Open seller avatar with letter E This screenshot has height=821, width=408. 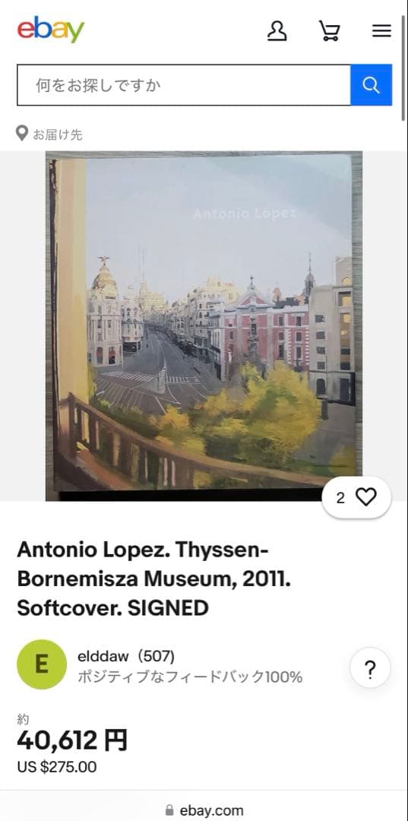[42, 664]
